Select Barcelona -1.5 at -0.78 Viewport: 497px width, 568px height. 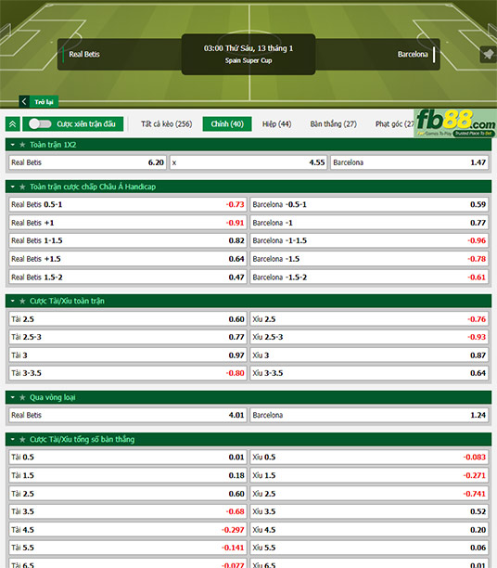(x=369, y=259)
